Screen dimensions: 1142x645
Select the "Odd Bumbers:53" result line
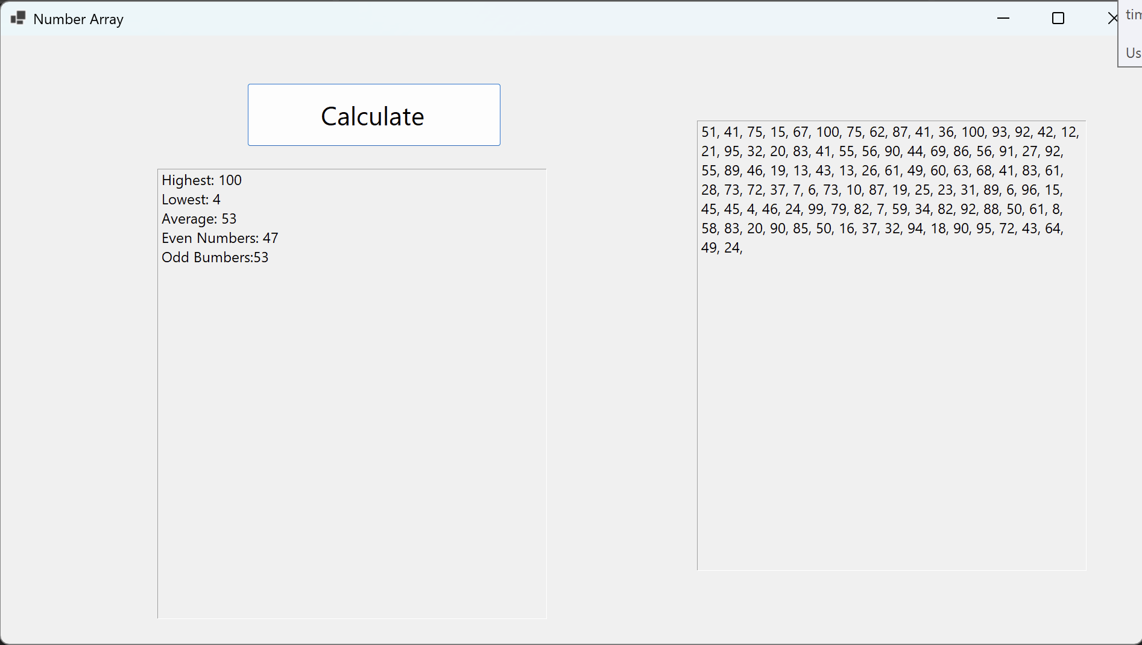point(215,257)
